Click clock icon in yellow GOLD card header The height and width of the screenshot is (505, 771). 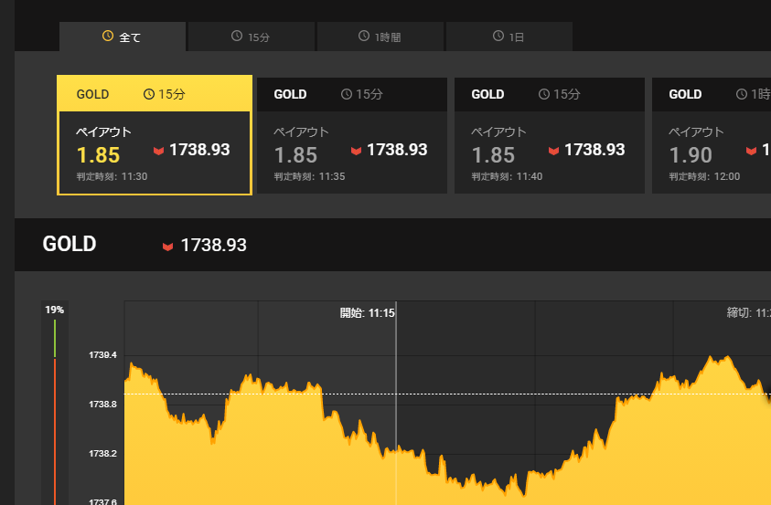click(x=149, y=94)
